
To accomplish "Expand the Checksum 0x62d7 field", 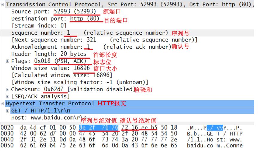I will [7, 90].
